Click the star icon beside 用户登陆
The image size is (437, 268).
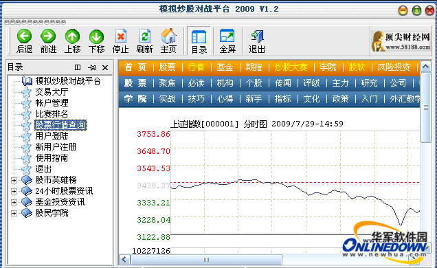tap(26, 136)
